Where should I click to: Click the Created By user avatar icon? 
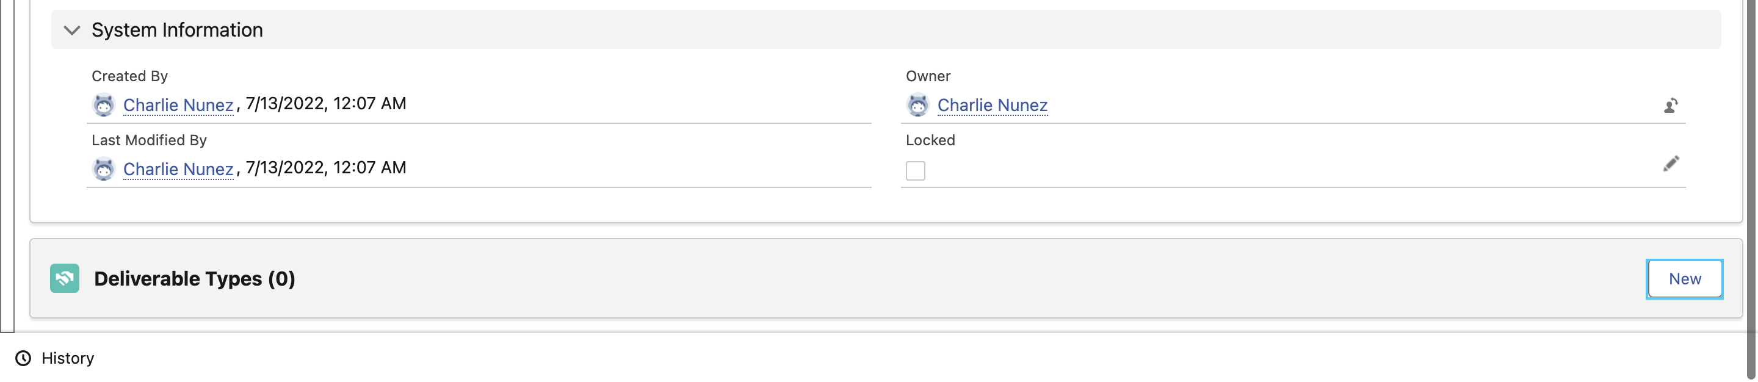(x=104, y=105)
